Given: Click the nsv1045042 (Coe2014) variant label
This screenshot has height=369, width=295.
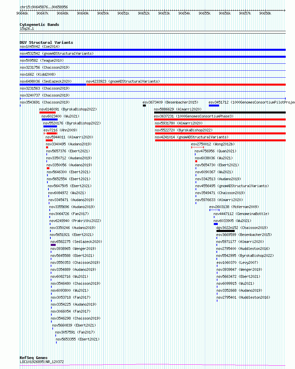Looking at the screenshot, I should pos(40,46).
